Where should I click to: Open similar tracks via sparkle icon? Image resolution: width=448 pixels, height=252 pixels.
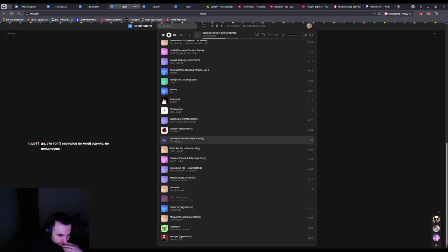click(x=264, y=35)
